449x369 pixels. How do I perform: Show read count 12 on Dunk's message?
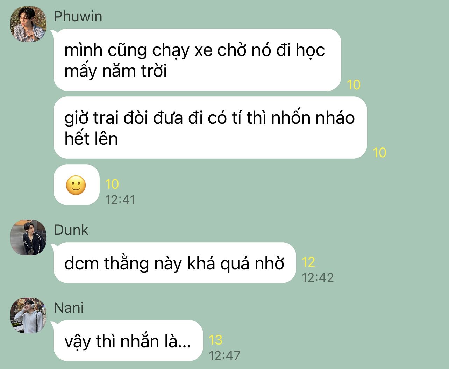[x=308, y=262]
